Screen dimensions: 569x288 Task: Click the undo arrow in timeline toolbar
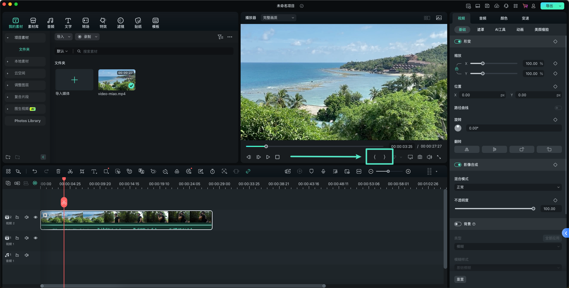pyautogui.click(x=35, y=172)
